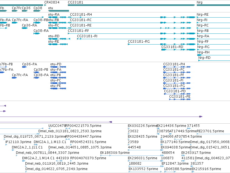Click transcript CG33181-RF label
Viewport: 230px width, 173px height.
tap(78, 31)
